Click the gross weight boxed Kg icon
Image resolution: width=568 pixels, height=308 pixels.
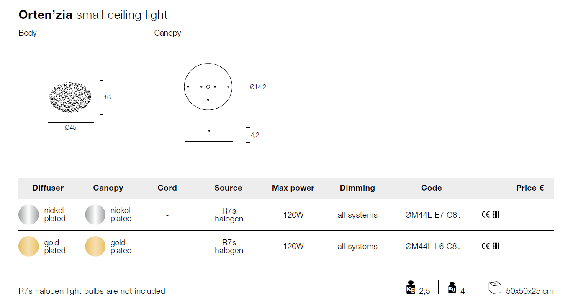click(x=452, y=288)
